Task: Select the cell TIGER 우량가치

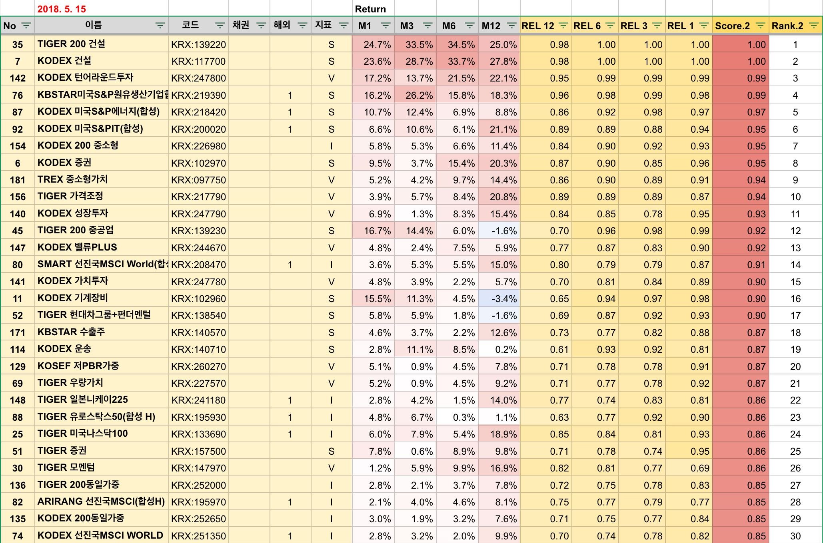Action: 102,383
